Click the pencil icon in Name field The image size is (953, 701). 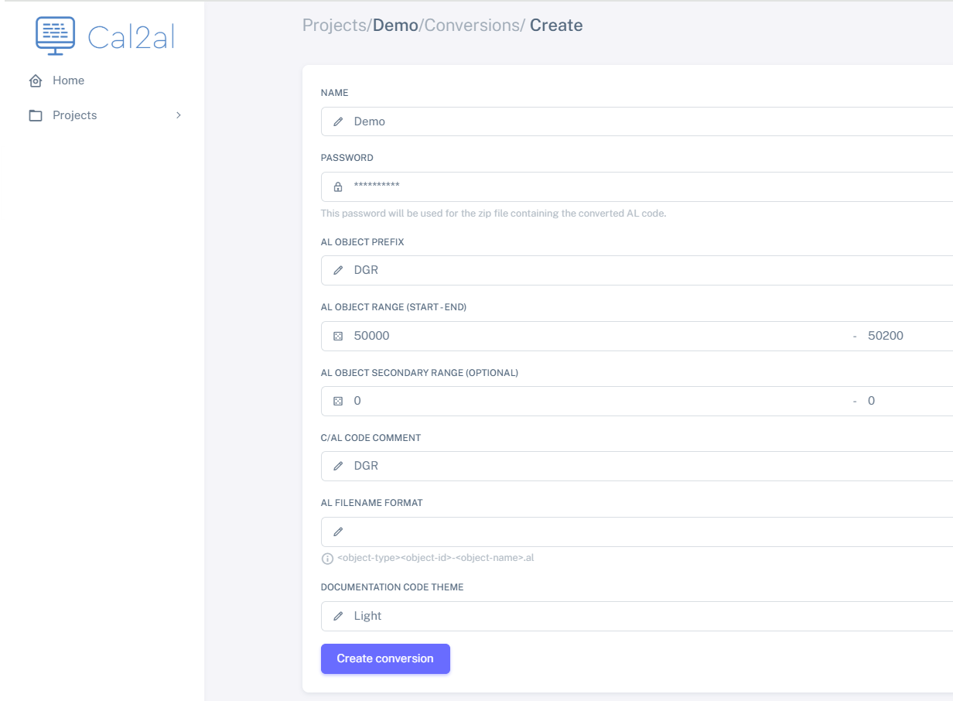pos(338,121)
